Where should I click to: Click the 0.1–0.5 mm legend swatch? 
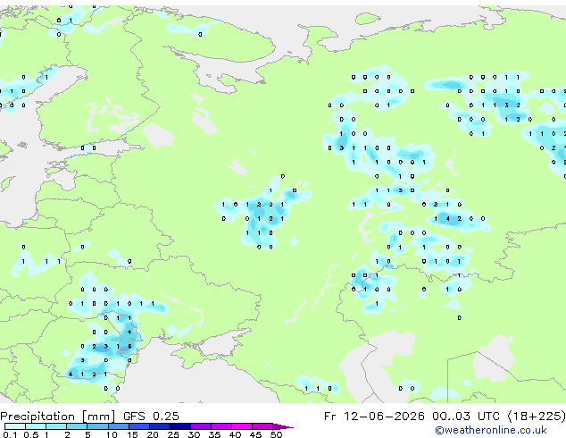(x=15, y=426)
